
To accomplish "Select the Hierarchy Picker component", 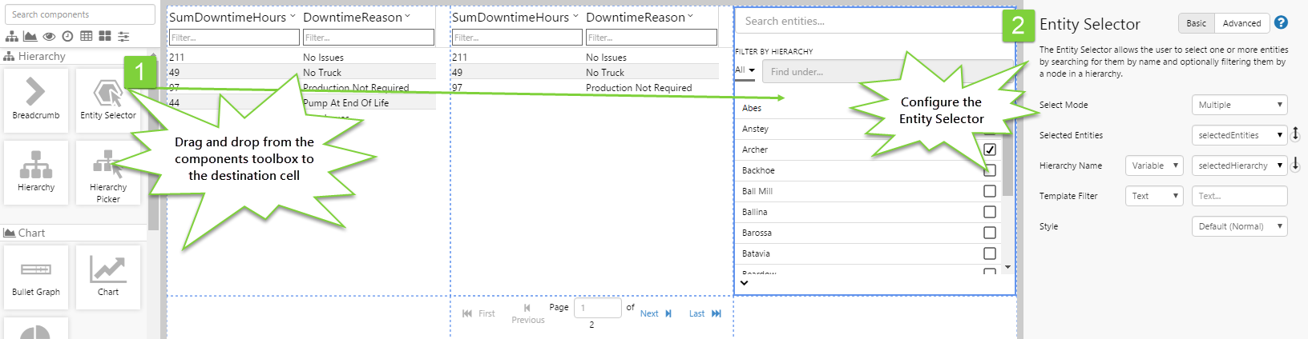I will [x=107, y=171].
